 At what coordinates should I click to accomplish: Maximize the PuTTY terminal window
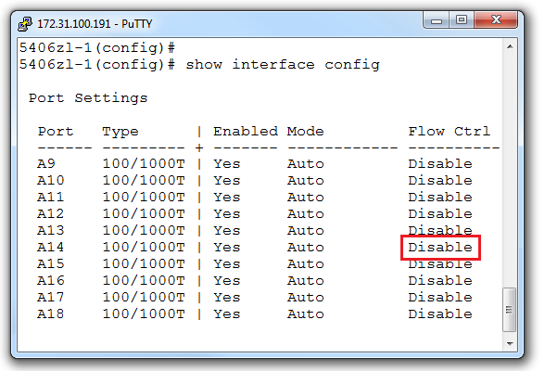click(462, 20)
